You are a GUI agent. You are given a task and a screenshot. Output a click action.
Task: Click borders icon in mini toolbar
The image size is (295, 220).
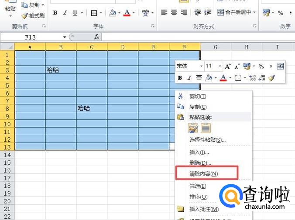pos(238,78)
